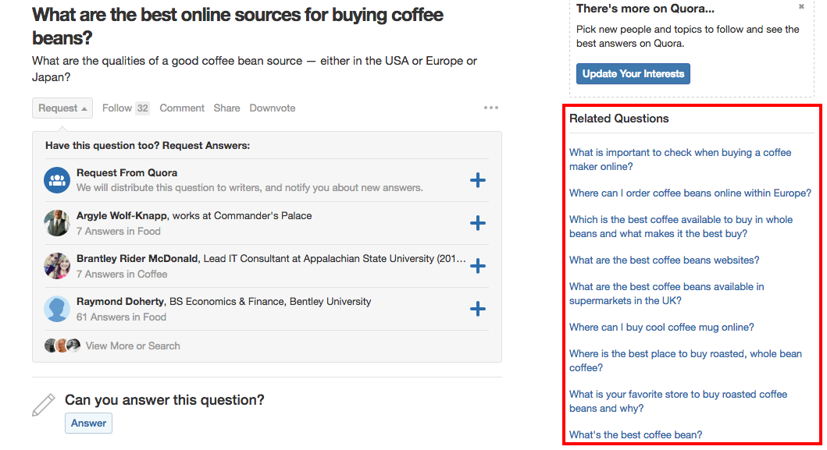This screenshot has height=450, width=827.
Task: Open related question about buying a coffee maker online
Action: point(680,159)
